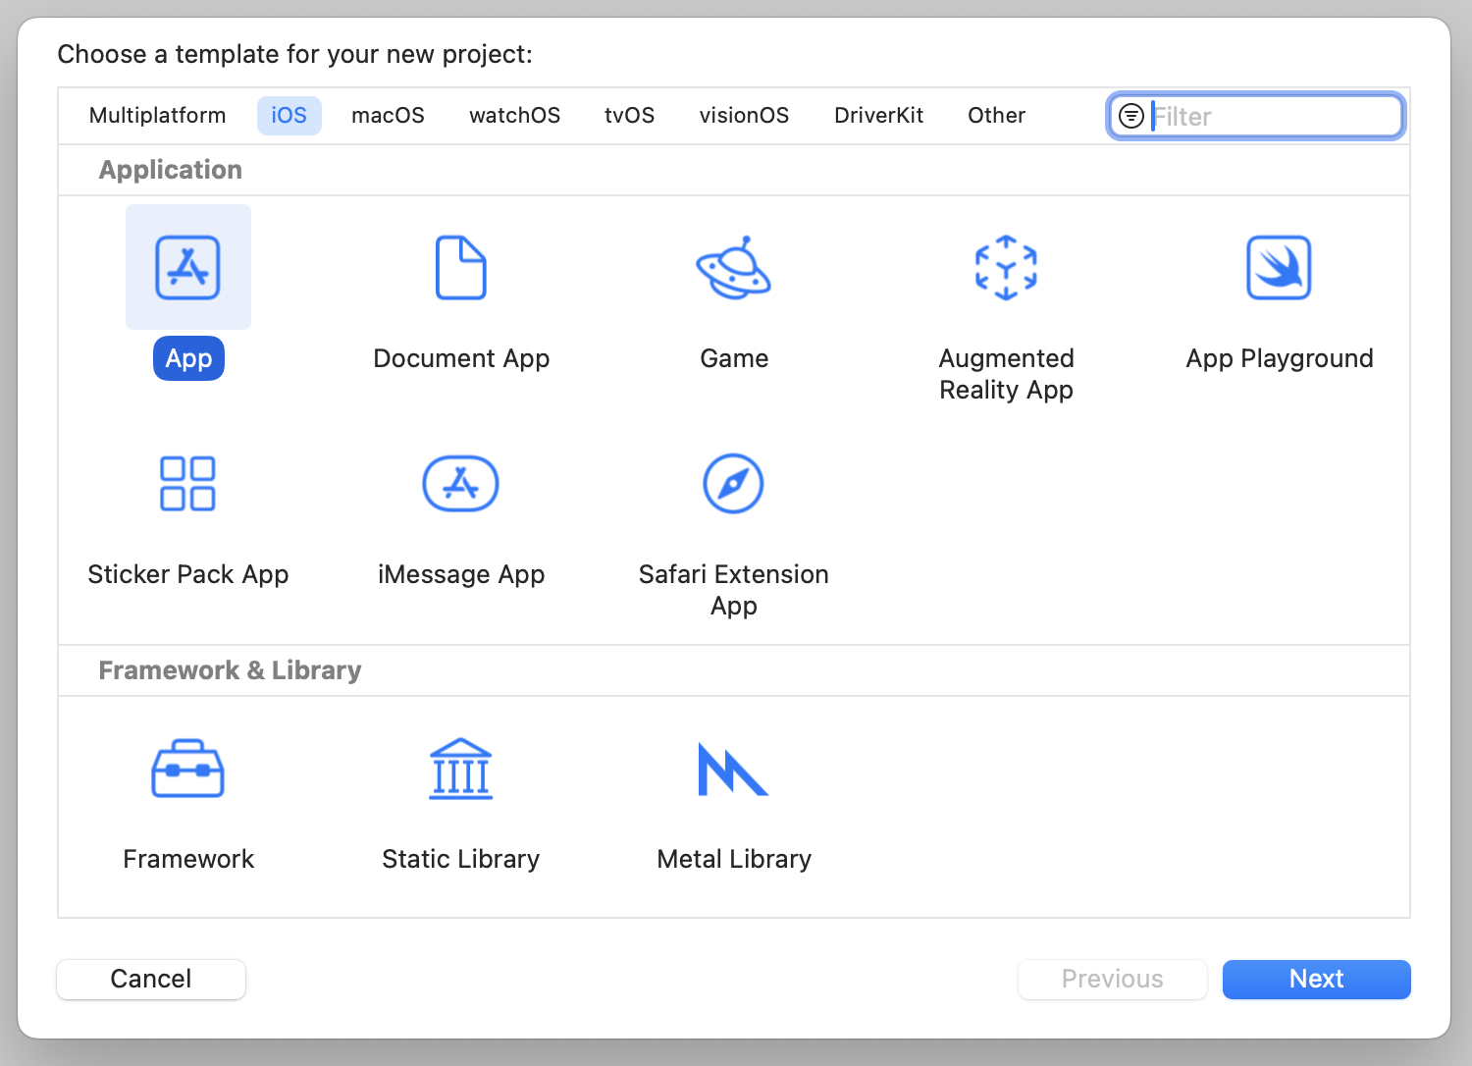The width and height of the screenshot is (1472, 1066).
Task: Click the Safari Extension App label
Action: tap(733, 590)
